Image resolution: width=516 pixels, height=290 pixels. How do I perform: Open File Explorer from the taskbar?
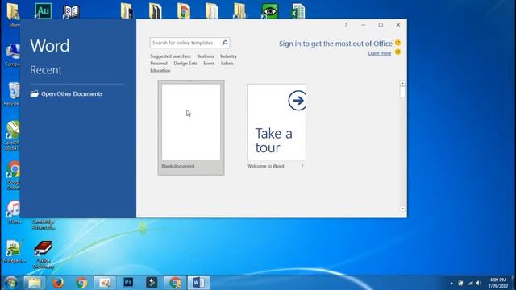[34, 283]
